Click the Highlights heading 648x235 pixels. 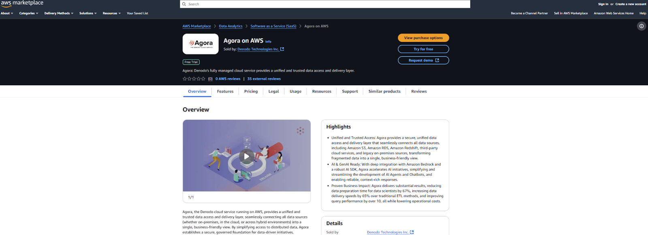(339, 127)
